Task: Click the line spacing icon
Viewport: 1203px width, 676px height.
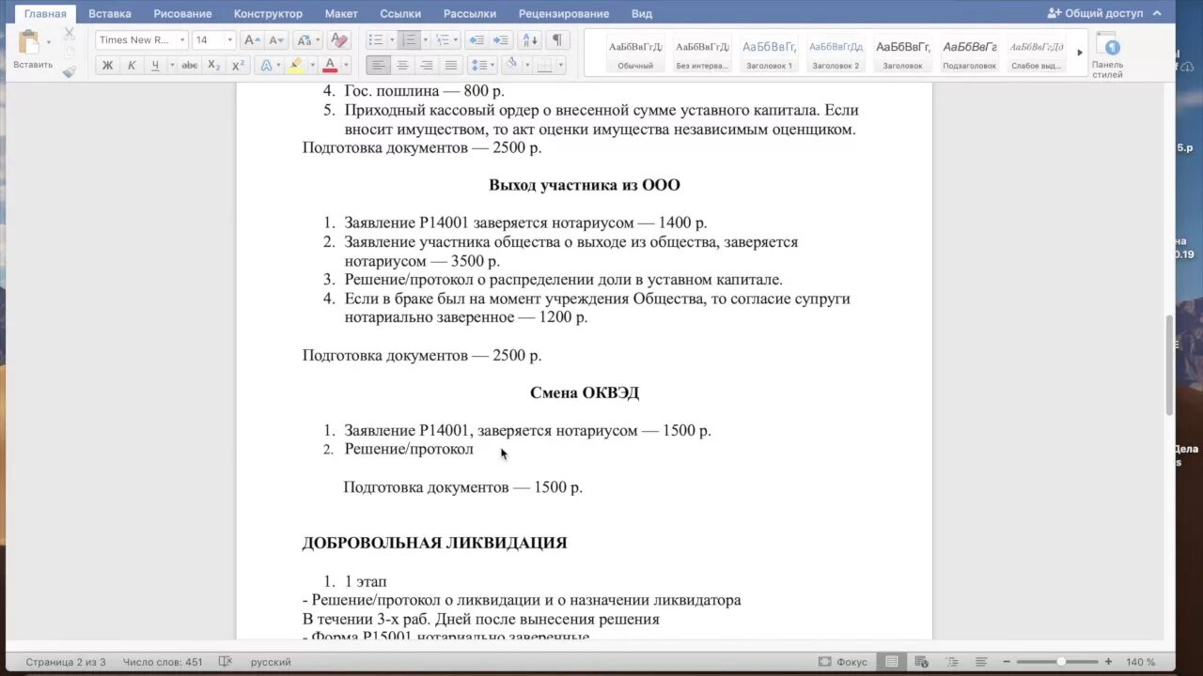Action: (478, 65)
